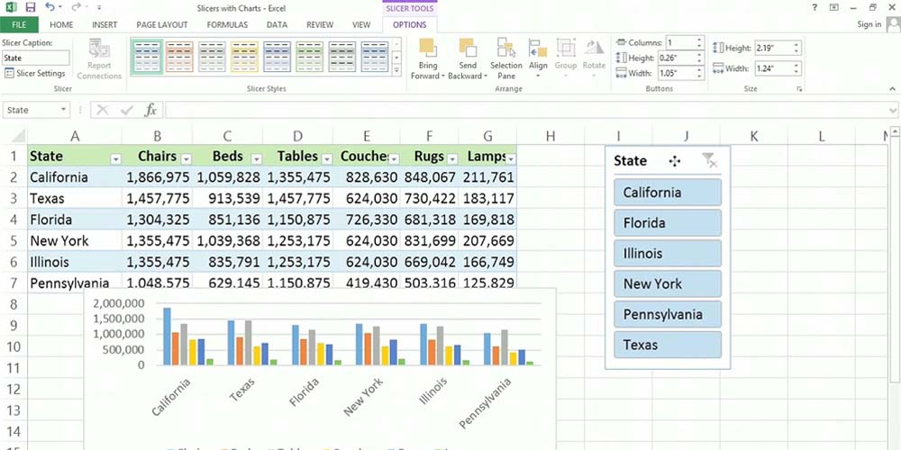Switch to the VIEW tab
The height and width of the screenshot is (450, 901).
click(361, 24)
